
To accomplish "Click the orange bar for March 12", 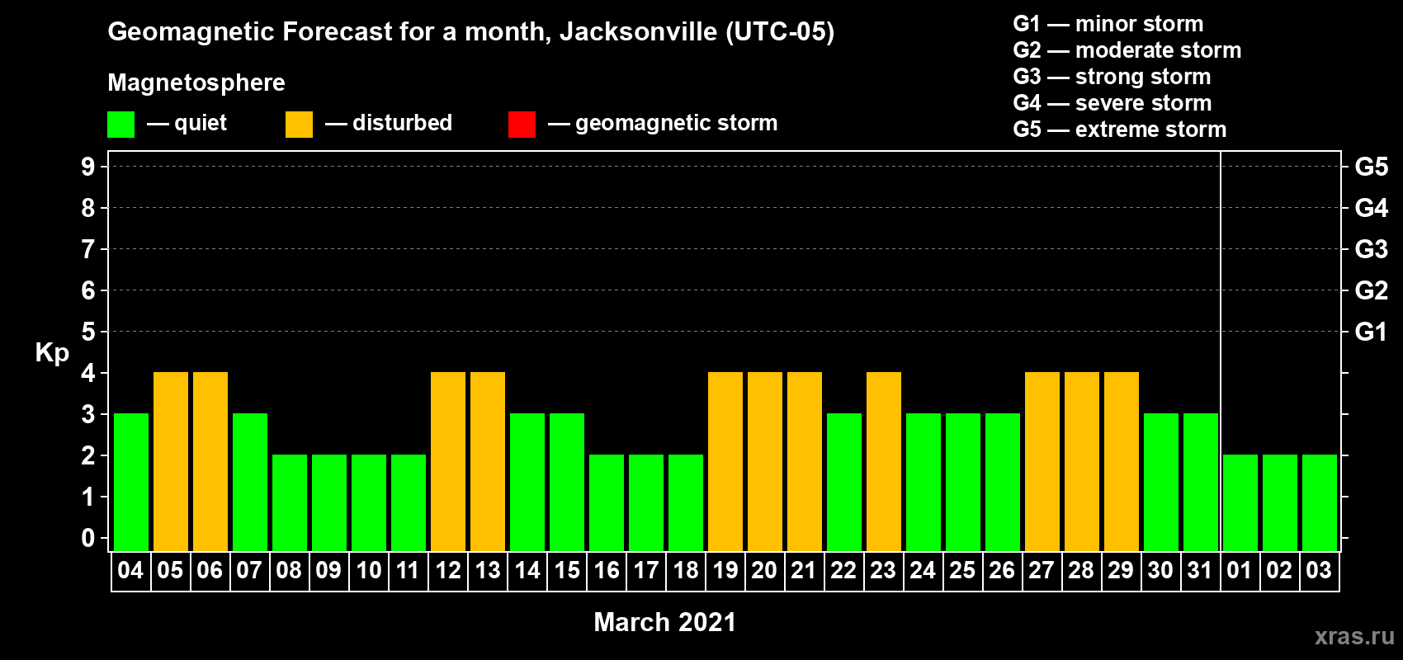I will (448, 461).
